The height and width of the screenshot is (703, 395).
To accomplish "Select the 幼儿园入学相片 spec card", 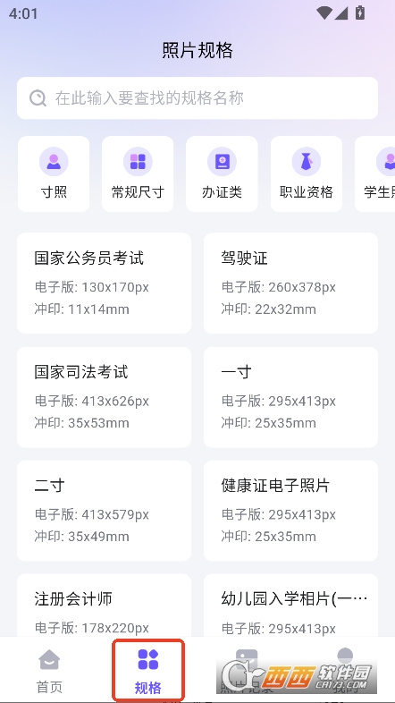I will coord(290,606).
